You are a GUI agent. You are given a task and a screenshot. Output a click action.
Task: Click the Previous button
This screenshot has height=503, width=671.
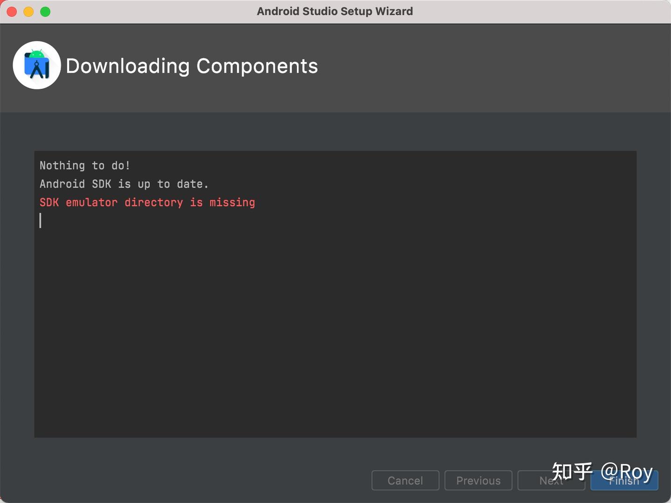pyautogui.click(x=478, y=481)
